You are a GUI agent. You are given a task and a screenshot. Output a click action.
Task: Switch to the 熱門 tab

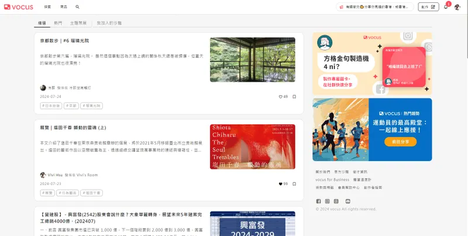(x=58, y=23)
